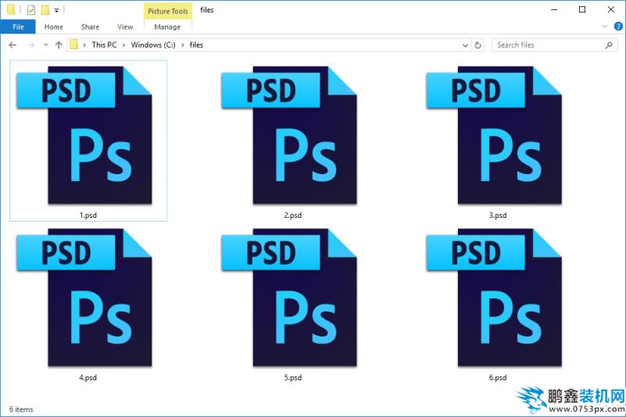Select the 4.psd file icon
Viewport: 626px width, 417px height.
(x=84, y=298)
